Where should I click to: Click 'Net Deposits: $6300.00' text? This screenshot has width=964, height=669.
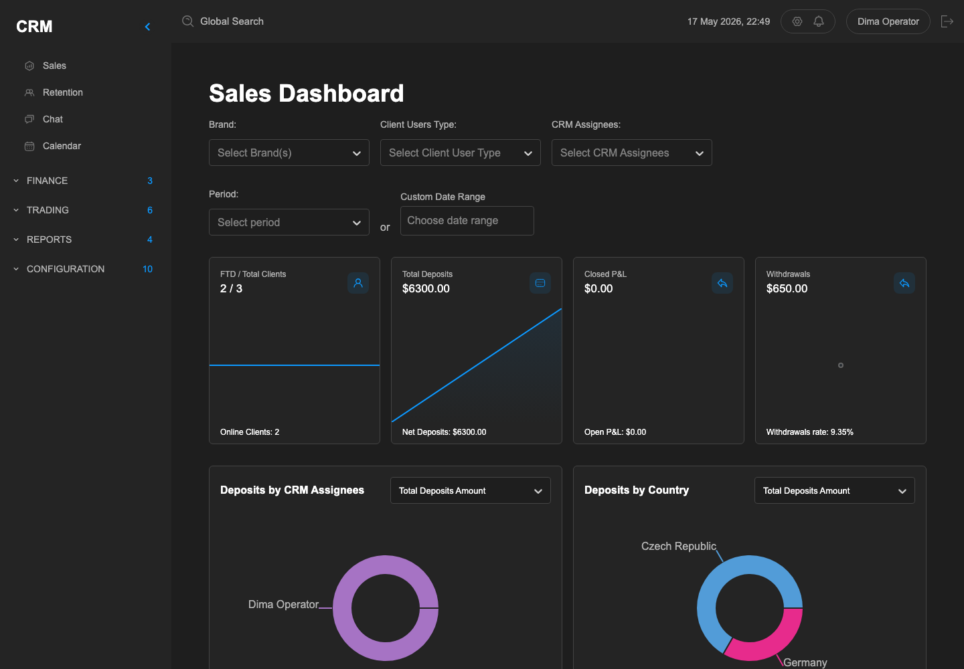(x=445, y=432)
